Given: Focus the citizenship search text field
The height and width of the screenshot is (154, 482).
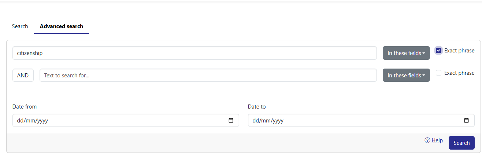Looking at the screenshot, I should pos(194,53).
